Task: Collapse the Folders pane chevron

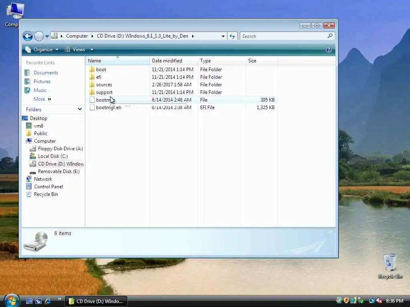Action: coord(80,109)
